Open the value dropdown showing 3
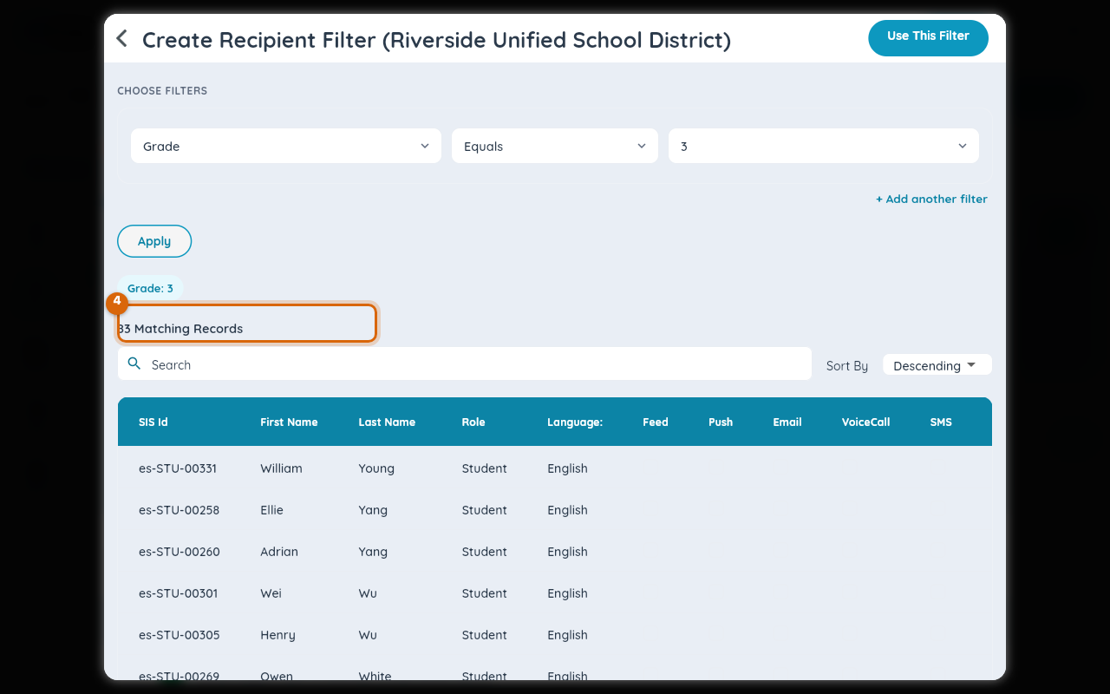 point(824,146)
